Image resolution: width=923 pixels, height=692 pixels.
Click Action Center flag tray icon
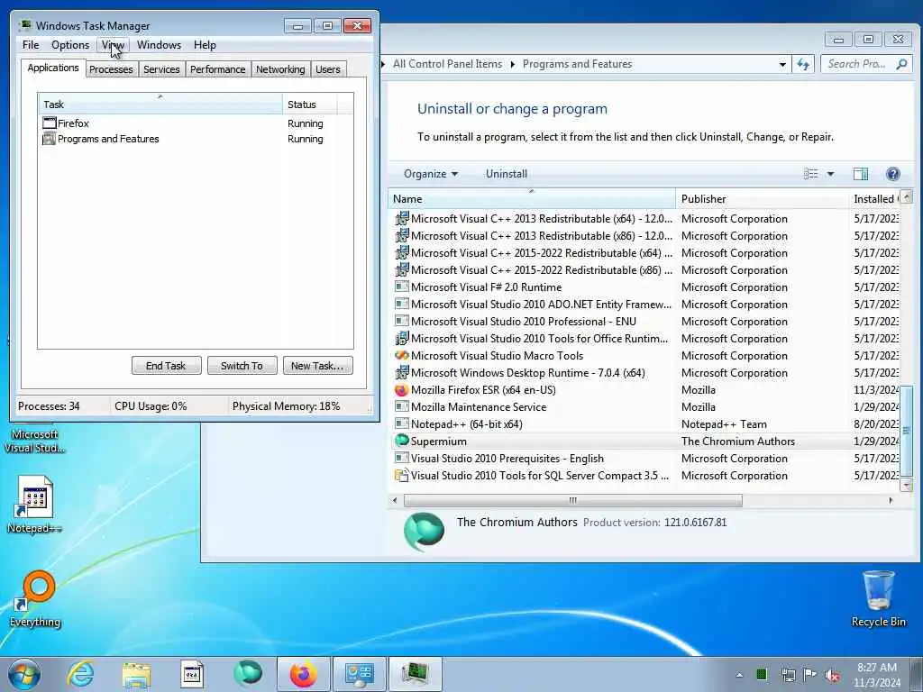(x=810, y=675)
